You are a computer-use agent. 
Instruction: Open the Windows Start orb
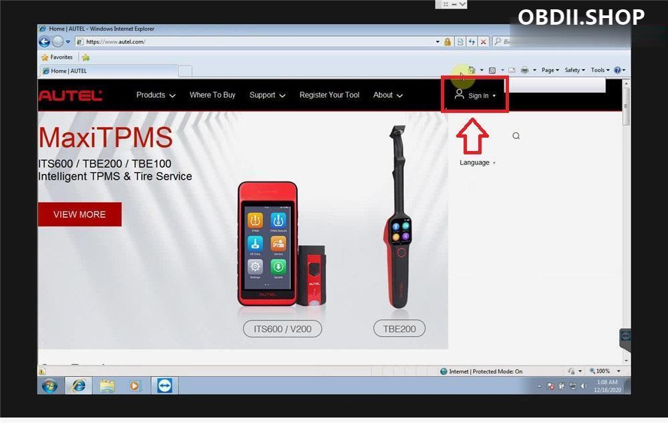point(50,386)
